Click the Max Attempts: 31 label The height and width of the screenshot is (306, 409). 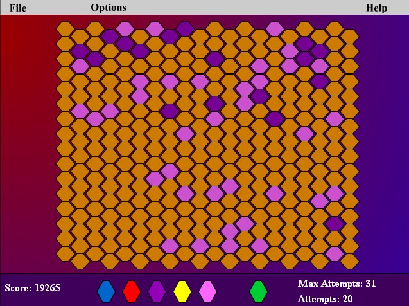[x=336, y=283]
